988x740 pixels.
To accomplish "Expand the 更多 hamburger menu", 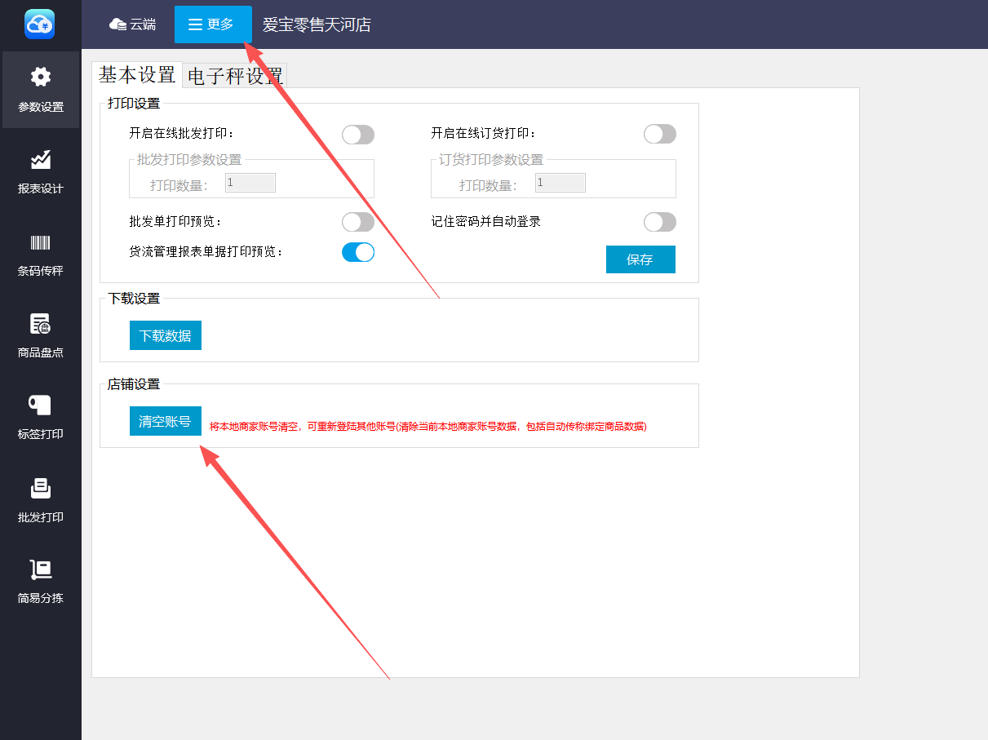I will pos(212,24).
